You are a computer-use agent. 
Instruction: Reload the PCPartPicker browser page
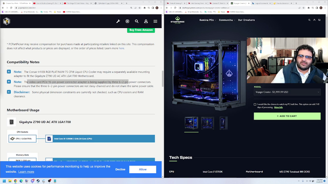coord(11,8)
